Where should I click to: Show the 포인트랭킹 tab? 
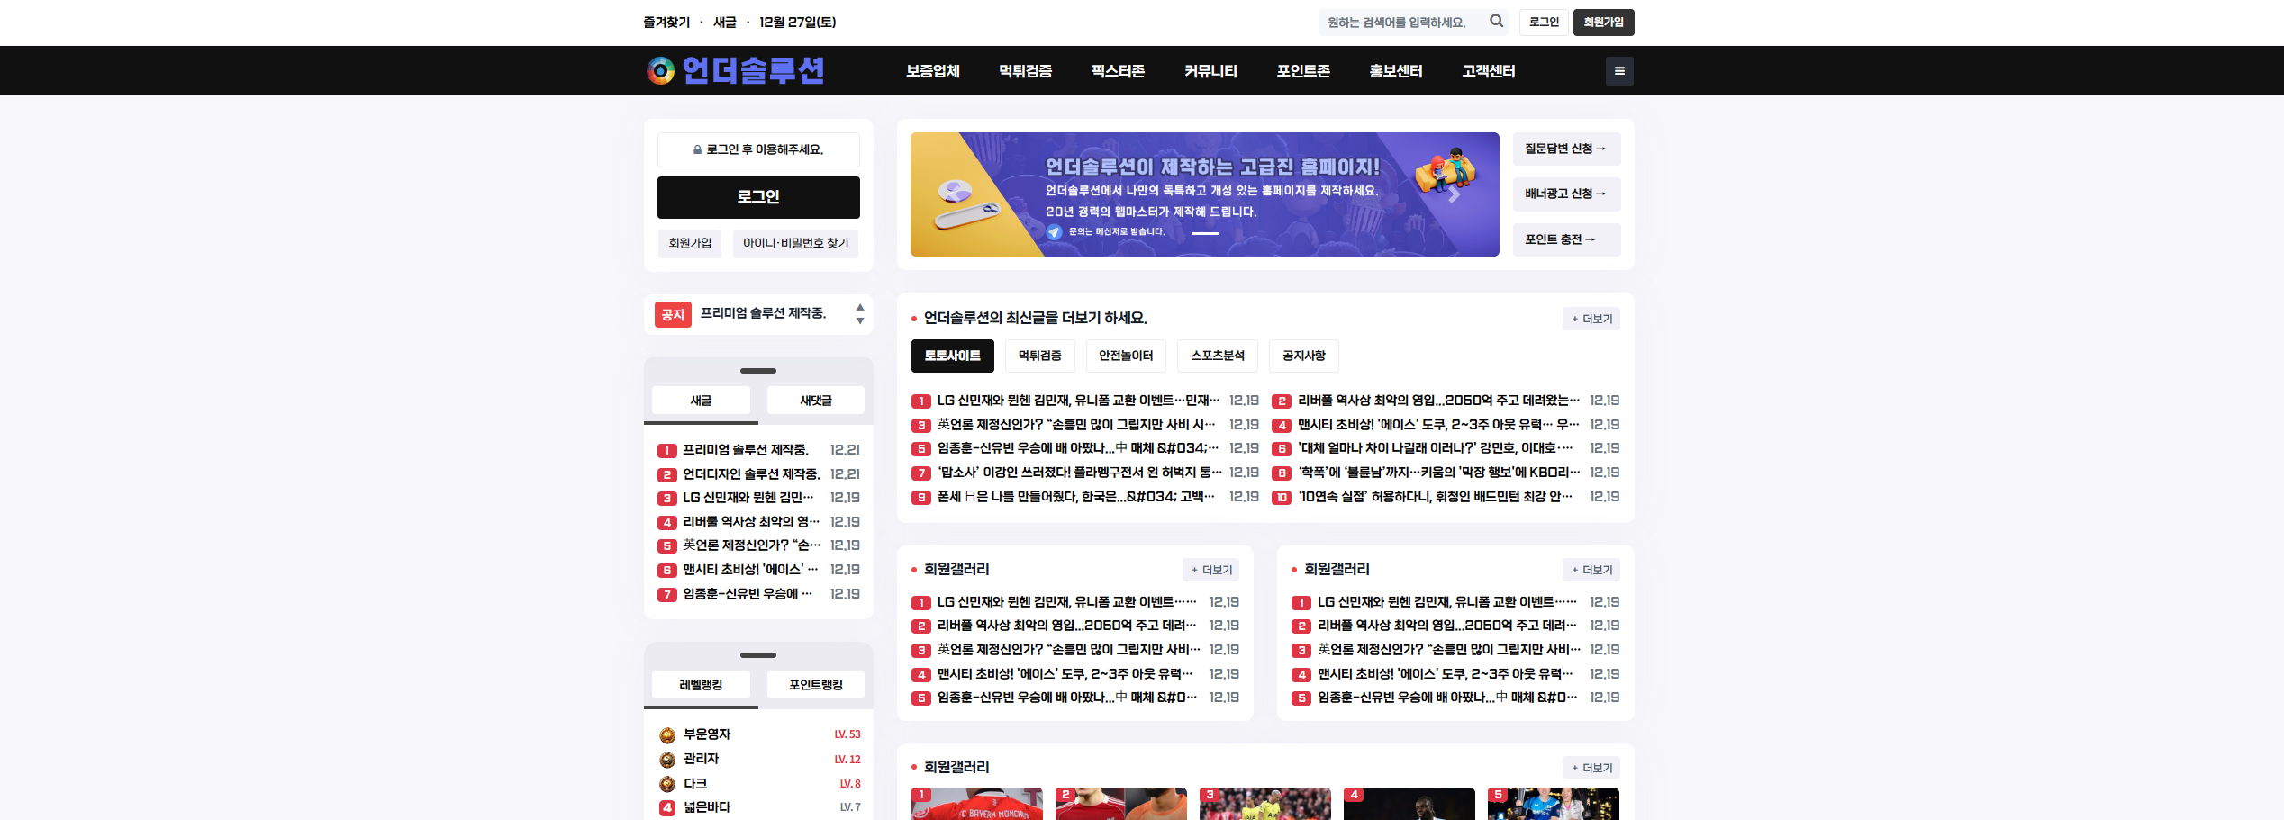tap(815, 685)
